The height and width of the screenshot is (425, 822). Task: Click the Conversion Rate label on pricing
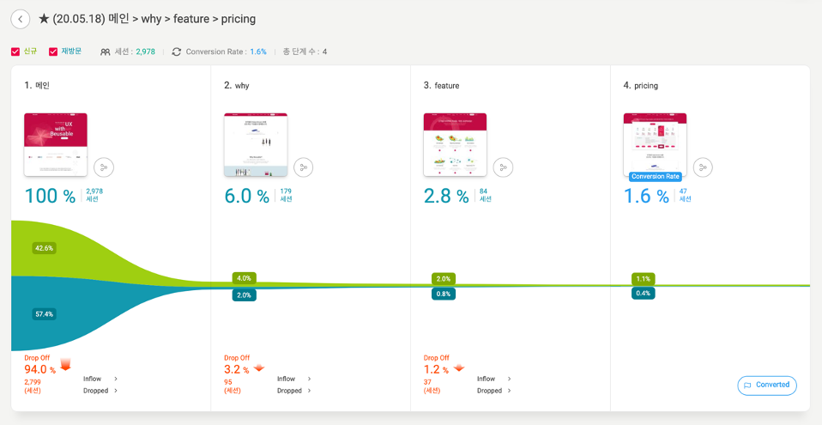point(655,177)
